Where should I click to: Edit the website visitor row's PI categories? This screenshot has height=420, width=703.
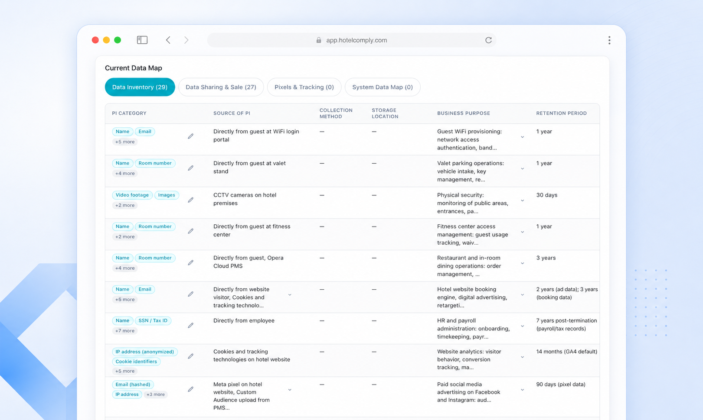(x=190, y=294)
